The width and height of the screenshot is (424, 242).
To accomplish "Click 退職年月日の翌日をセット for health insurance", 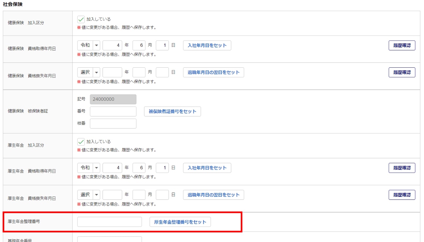I will coord(213,72).
